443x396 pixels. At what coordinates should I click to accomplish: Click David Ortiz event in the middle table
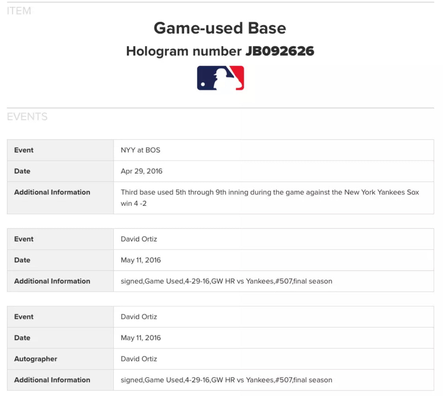click(139, 239)
